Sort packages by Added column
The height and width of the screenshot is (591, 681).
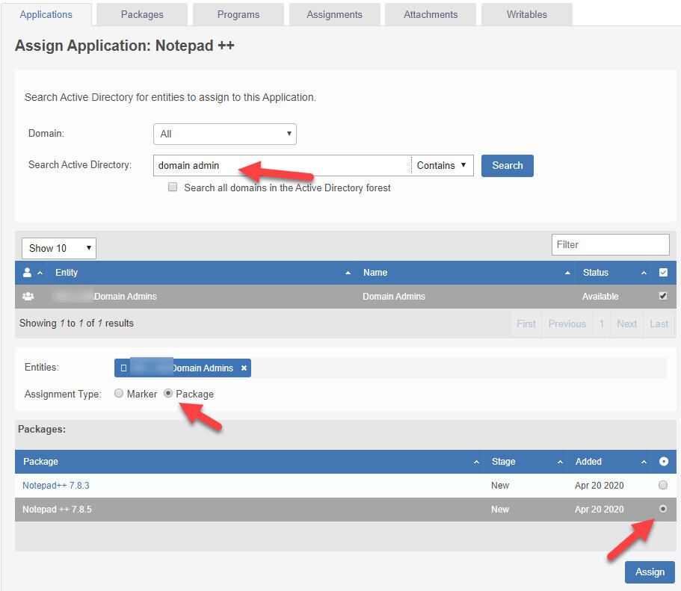tap(609, 462)
